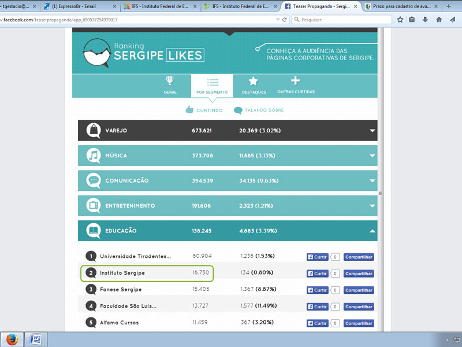Open Word from the taskbar
The image size is (462, 347).
(x=35, y=339)
